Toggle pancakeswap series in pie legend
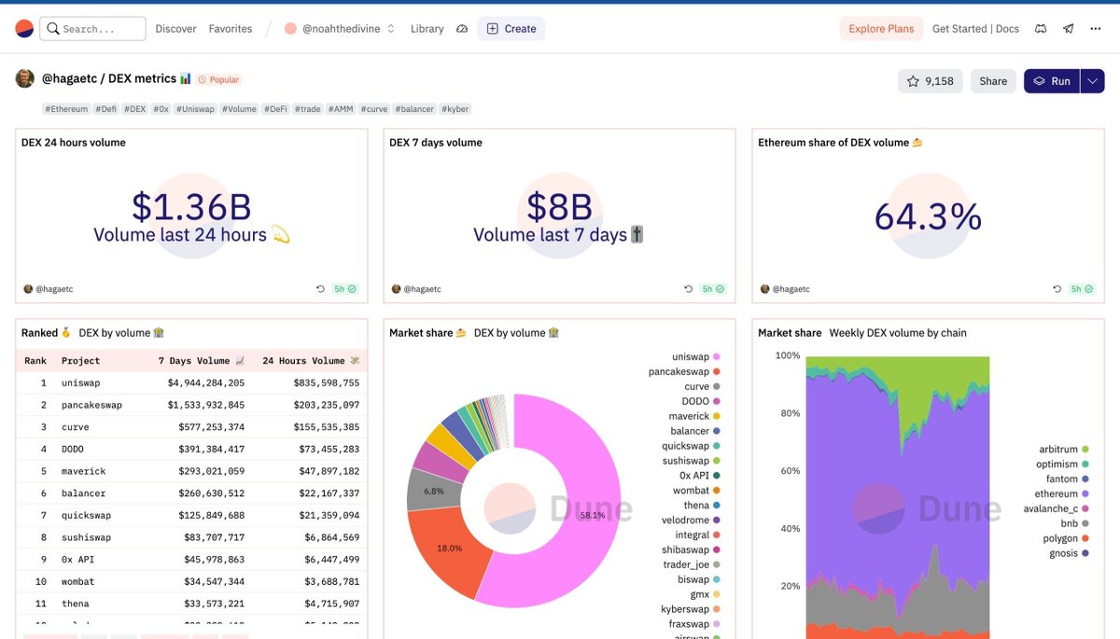Screen dimensions: 1120x639 click(684, 372)
